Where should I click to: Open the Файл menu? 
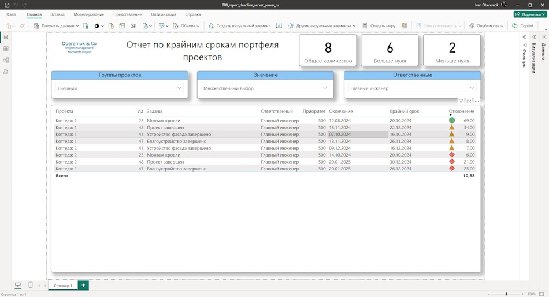pyautogui.click(x=11, y=14)
